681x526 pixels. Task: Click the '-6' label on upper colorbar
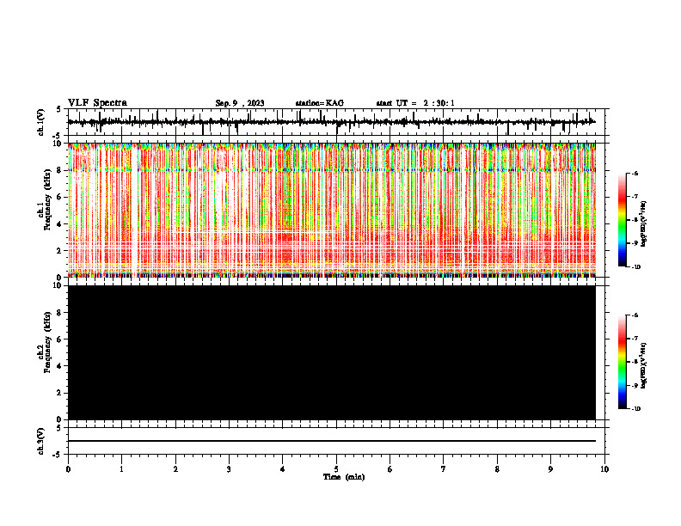tap(635, 174)
